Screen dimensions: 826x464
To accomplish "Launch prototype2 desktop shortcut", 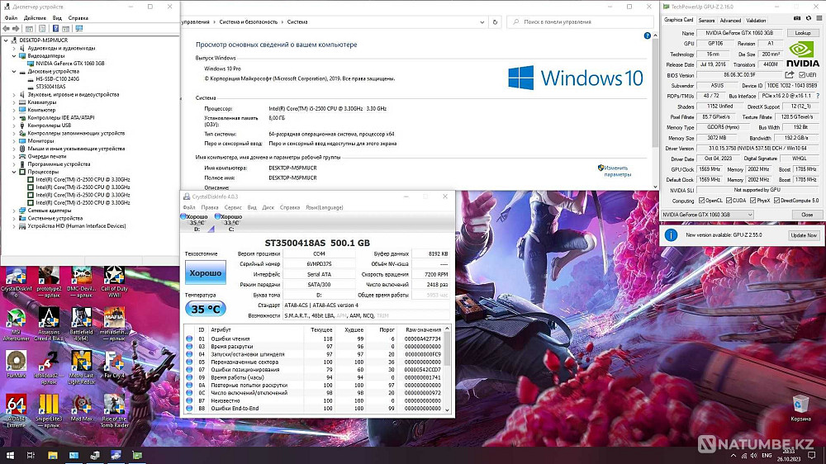I will (x=49, y=282).
